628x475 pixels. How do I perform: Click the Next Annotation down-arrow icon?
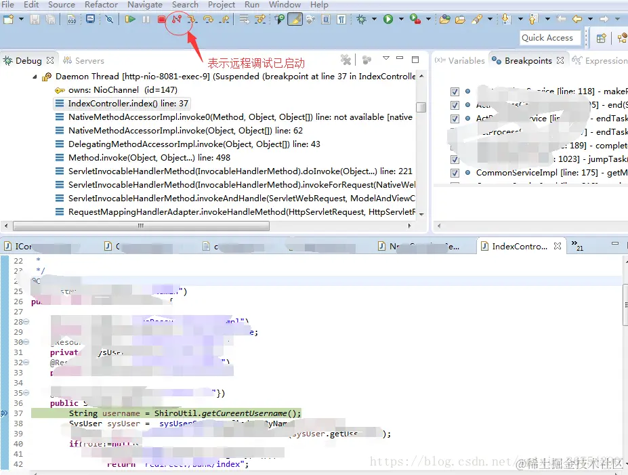[506, 19]
